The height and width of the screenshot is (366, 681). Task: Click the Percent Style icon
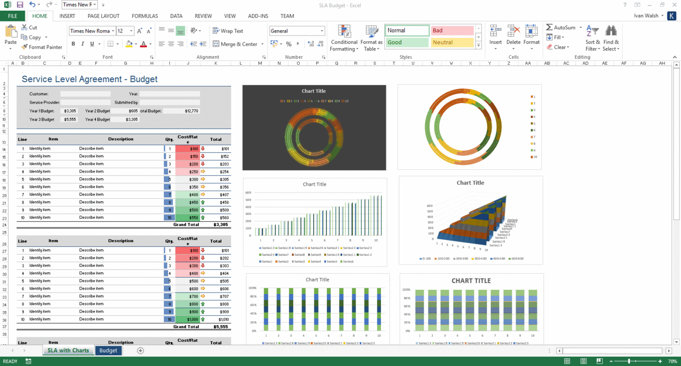click(289, 44)
